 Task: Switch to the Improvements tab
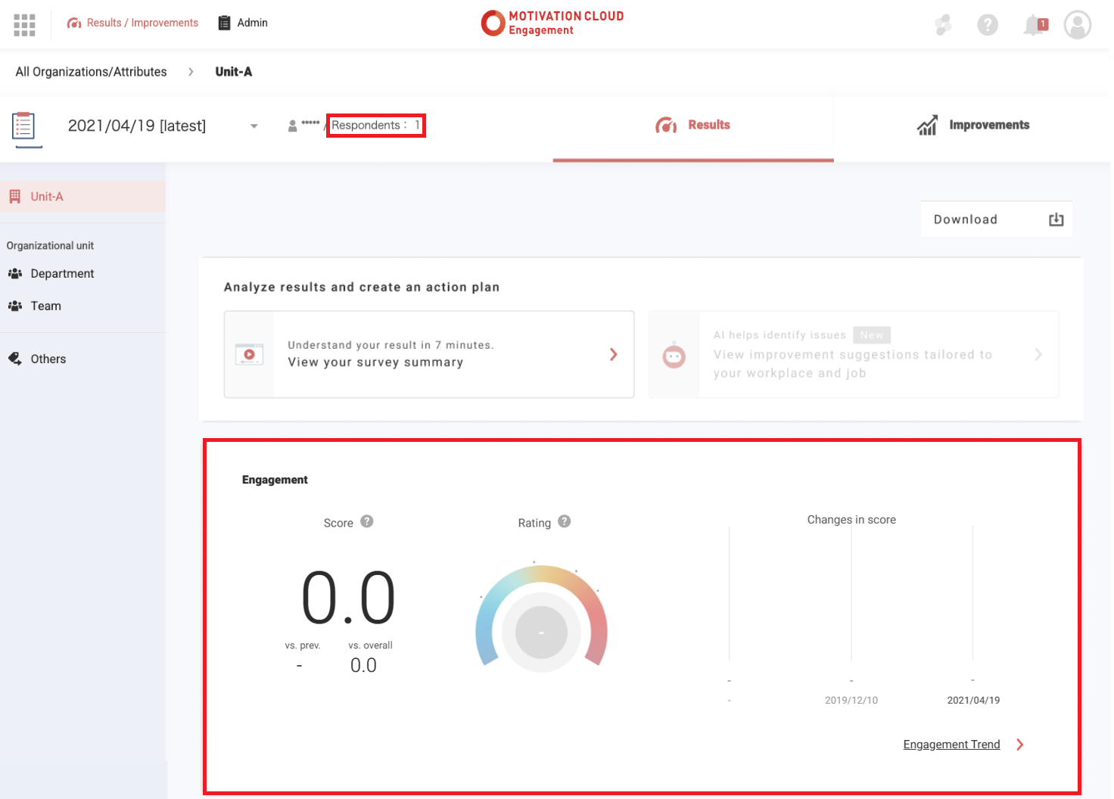tap(973, 126)
